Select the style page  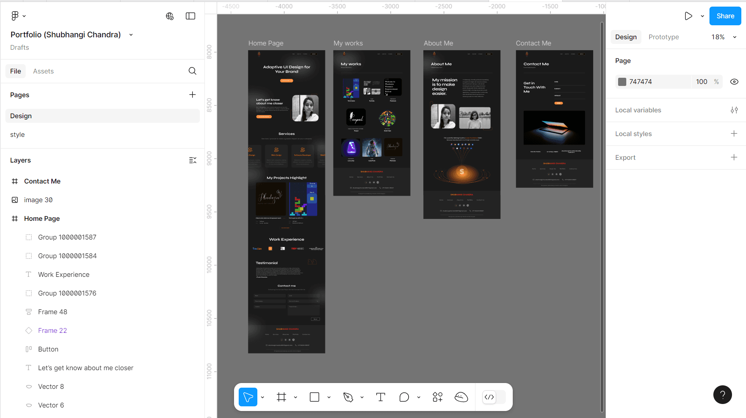click(103, 135)
